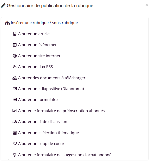Click the RSS feed icon

tap(15, 67)
